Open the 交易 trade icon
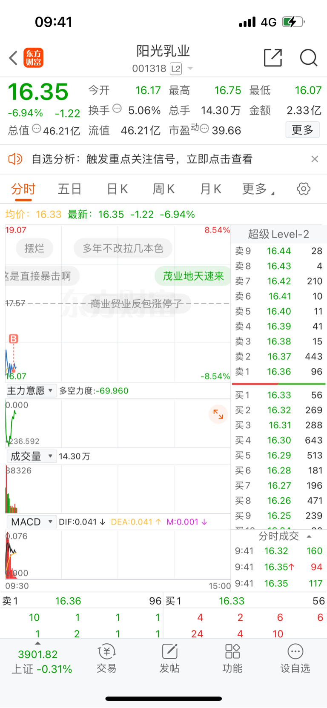This screenshot has height=708, width=327. (x=106, y=658)
